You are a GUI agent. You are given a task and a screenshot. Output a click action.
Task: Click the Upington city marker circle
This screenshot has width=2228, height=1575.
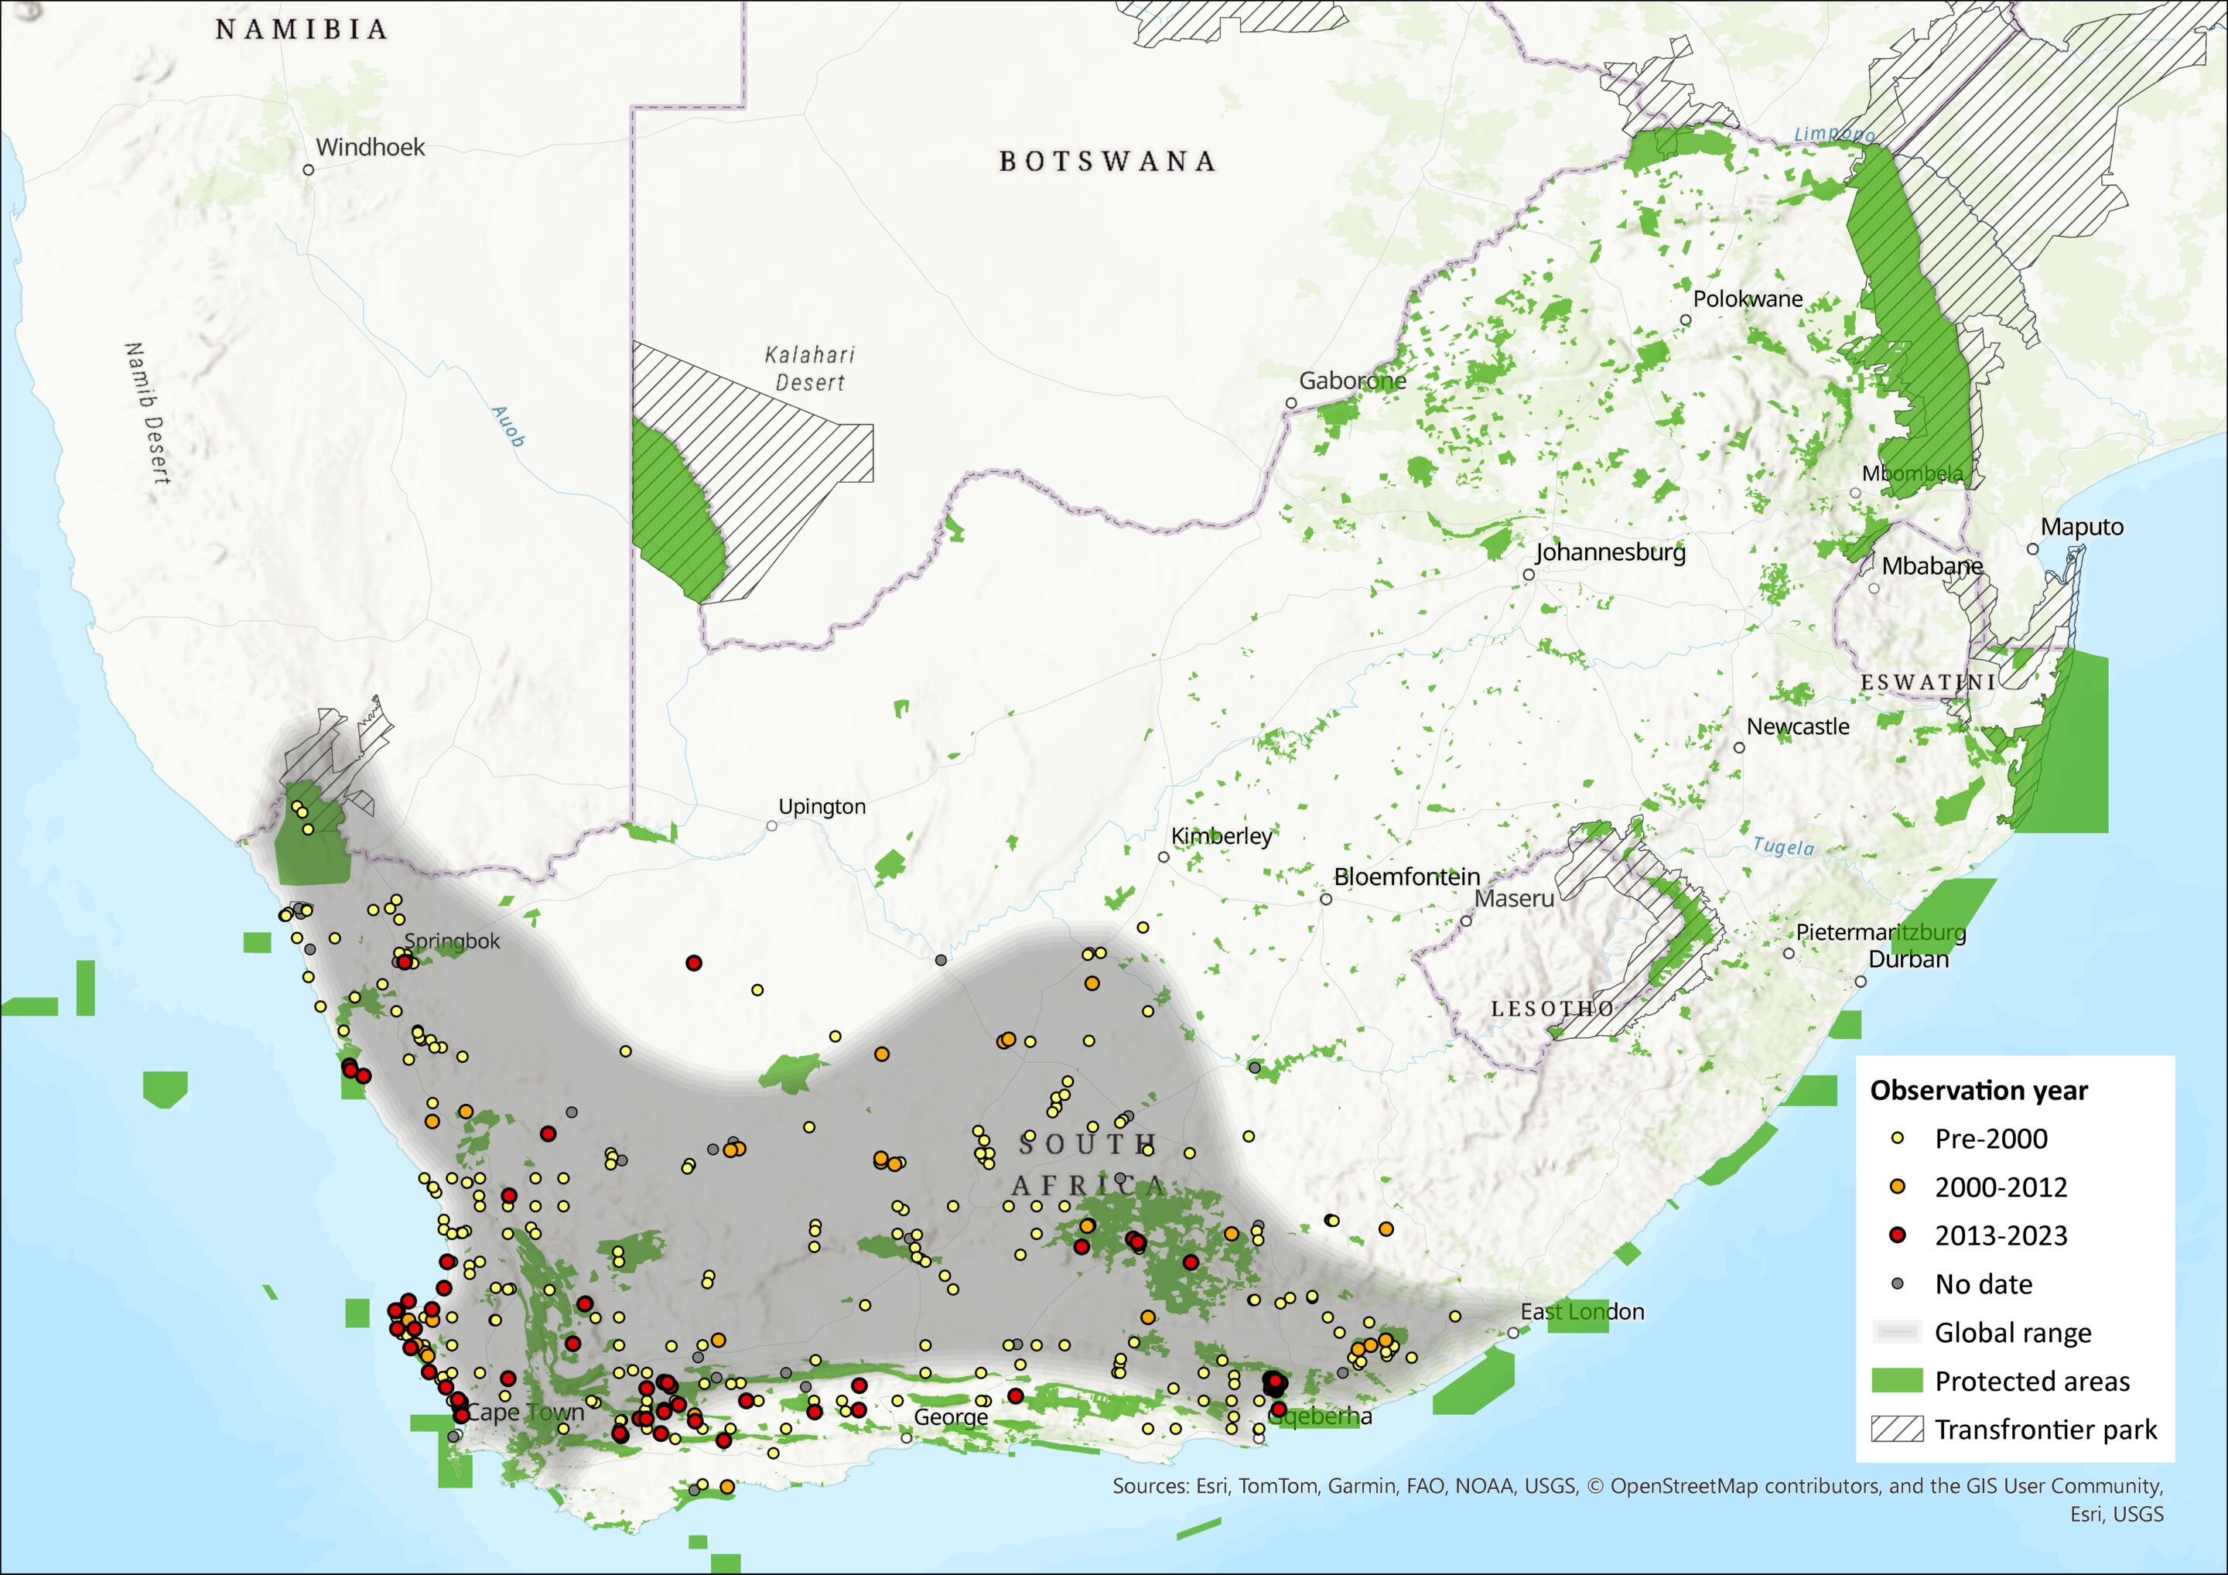point(771,826)
